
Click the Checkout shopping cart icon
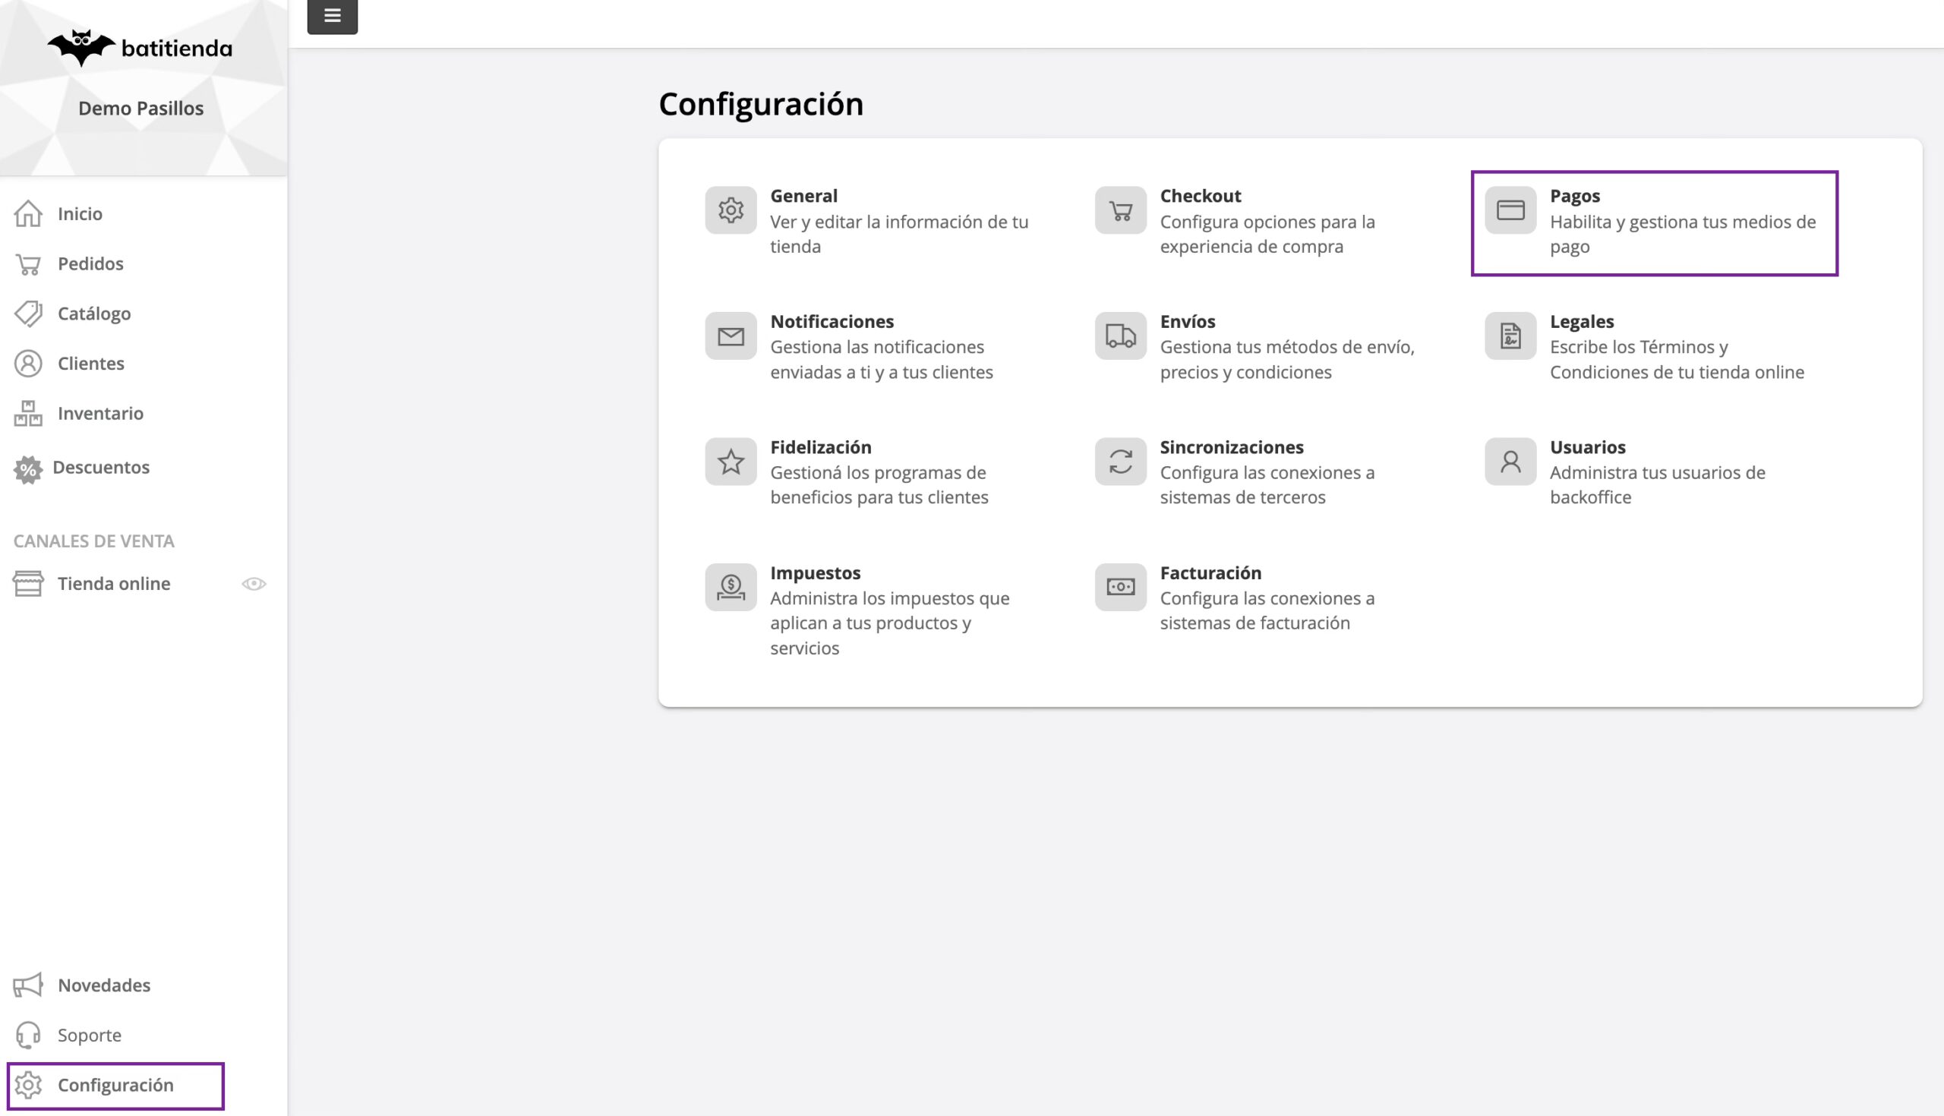1120,210
